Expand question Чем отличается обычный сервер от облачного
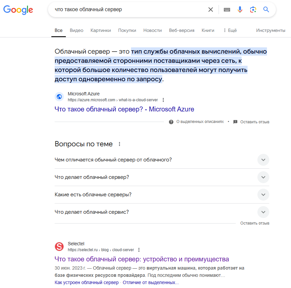Image resolution: width=291 pixels, height=288 pixels. pos(263,160)
